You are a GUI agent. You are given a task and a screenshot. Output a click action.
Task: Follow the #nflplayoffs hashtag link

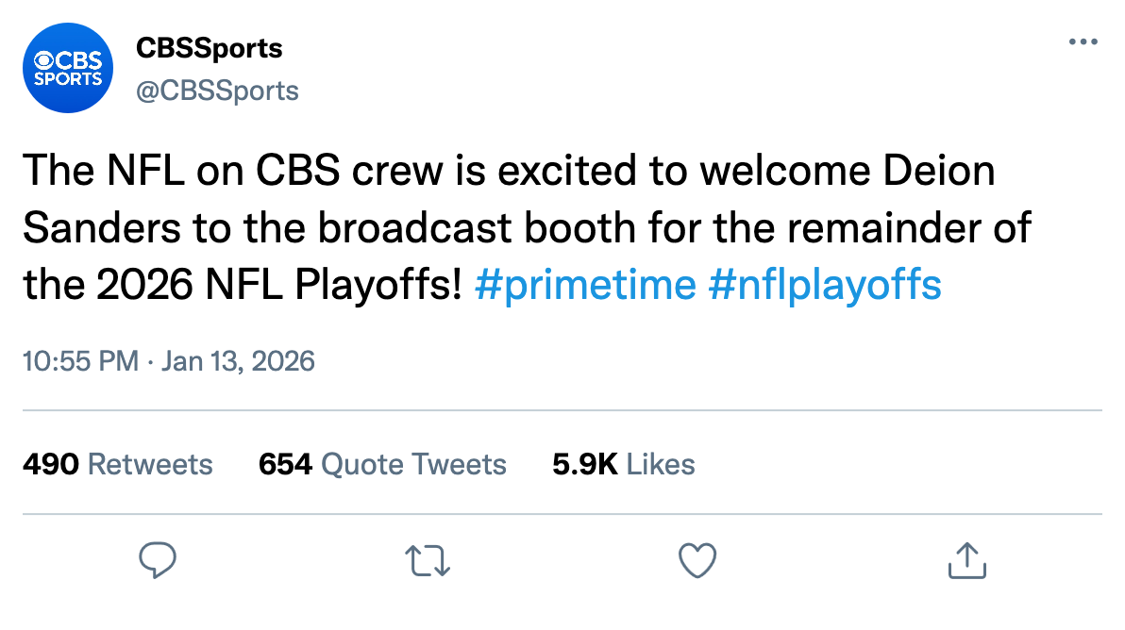824,284
